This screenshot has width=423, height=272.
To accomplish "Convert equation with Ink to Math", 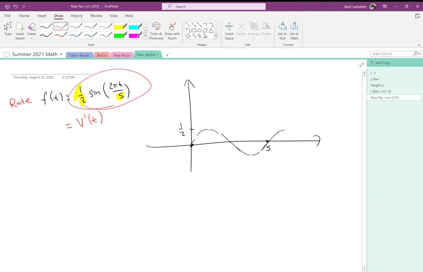I will click(x=294, y=30).
